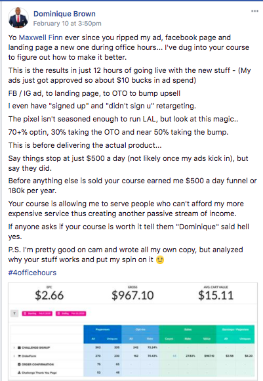Viewport: 263px width, 381px height.
Task: Click the cart icon beside OrderForm
Action: click(x=20, y=356)
